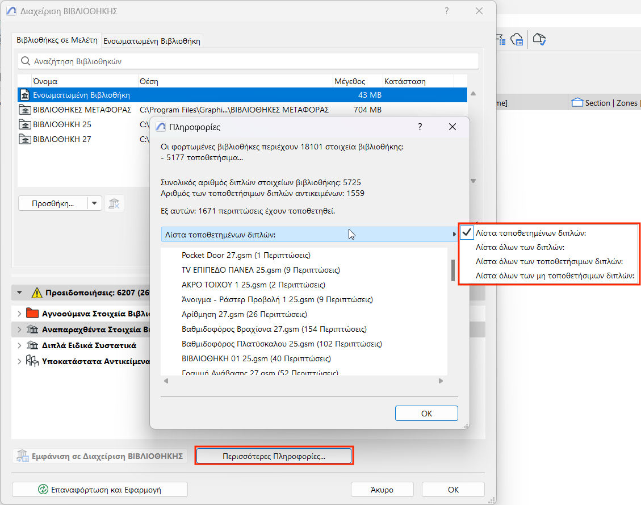Select the ΒΙΒΛΙΟΘΗΚΗ 27 row
The width and height of the screenshot is (641, 505).
(x=84, y=139)
